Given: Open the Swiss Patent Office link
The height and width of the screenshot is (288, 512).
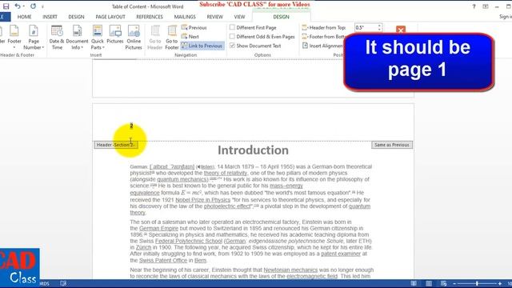Looking at the screenshot, I should coord(163,260).
